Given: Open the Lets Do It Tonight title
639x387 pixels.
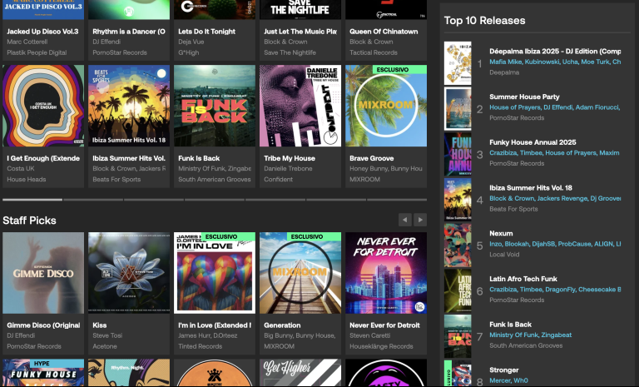Looking at the screenshot, I should [x=206, y=32].
